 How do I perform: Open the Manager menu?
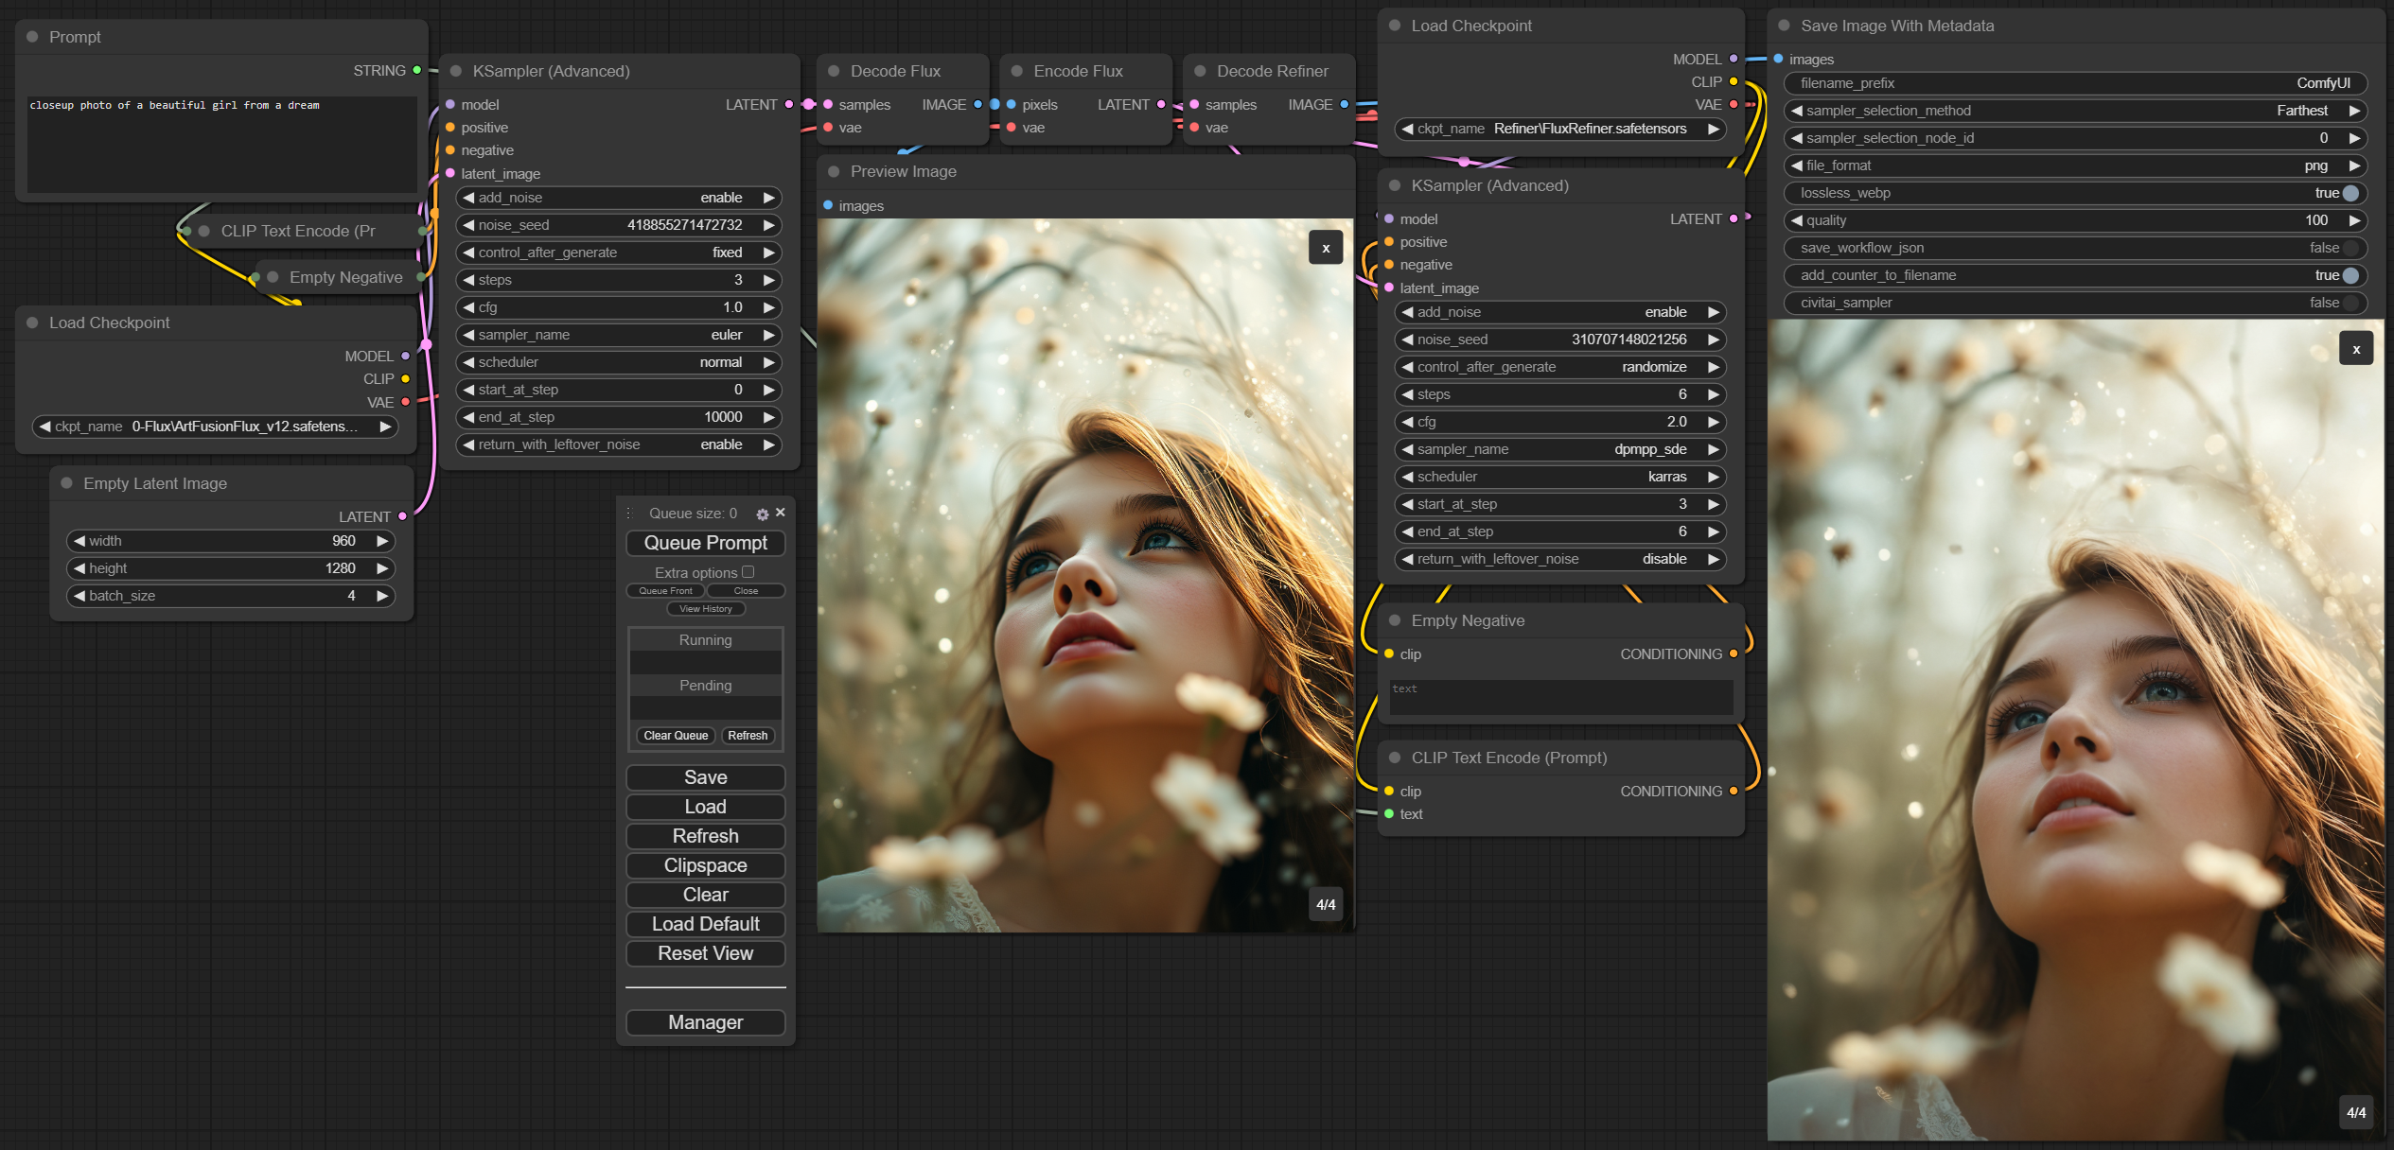tap(706, 1022)
